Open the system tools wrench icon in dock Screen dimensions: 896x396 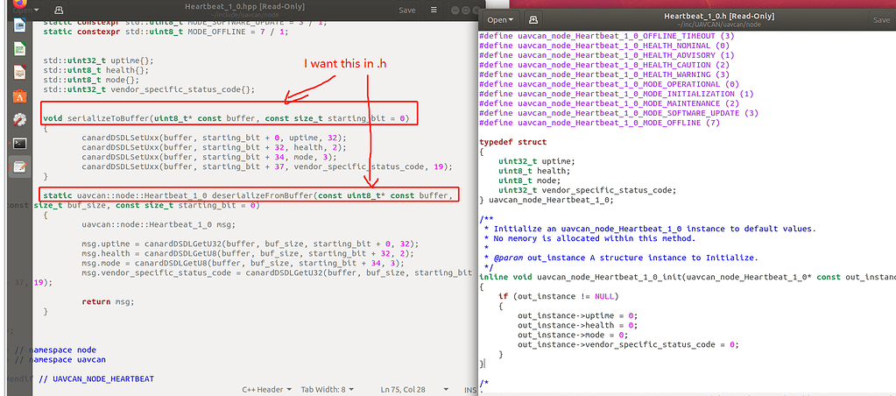pos(19,119)
